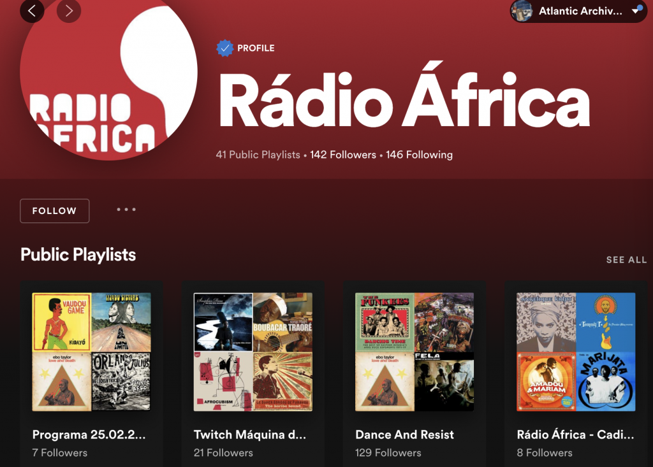Viewport: 653px width, 467px height.
Task: Open the Twitch Máquina playlist cover
Action: (x=253, y=352)
